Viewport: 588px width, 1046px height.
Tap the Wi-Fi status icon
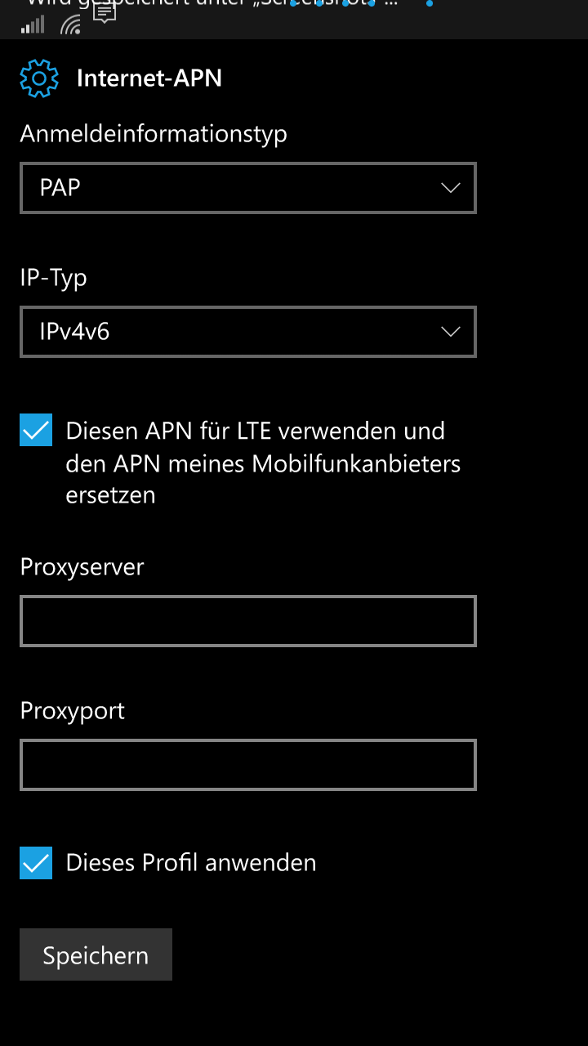(x=71, y=25)
